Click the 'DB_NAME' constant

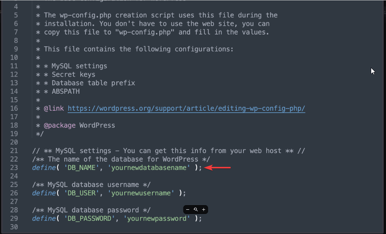[x=81, y=168]
